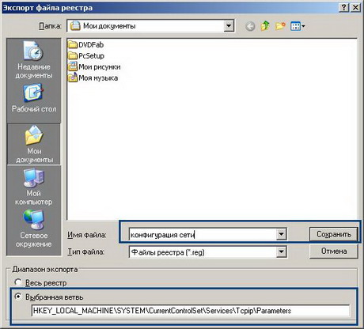Select the PcSetup folder
This screenshot has height=329, width=364.
86,56
